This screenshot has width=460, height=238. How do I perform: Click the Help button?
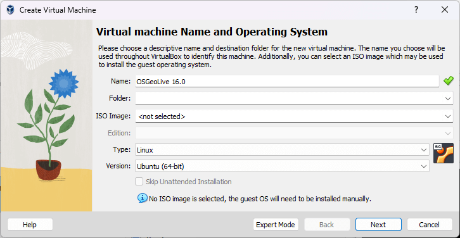click(x=30, y=225)
